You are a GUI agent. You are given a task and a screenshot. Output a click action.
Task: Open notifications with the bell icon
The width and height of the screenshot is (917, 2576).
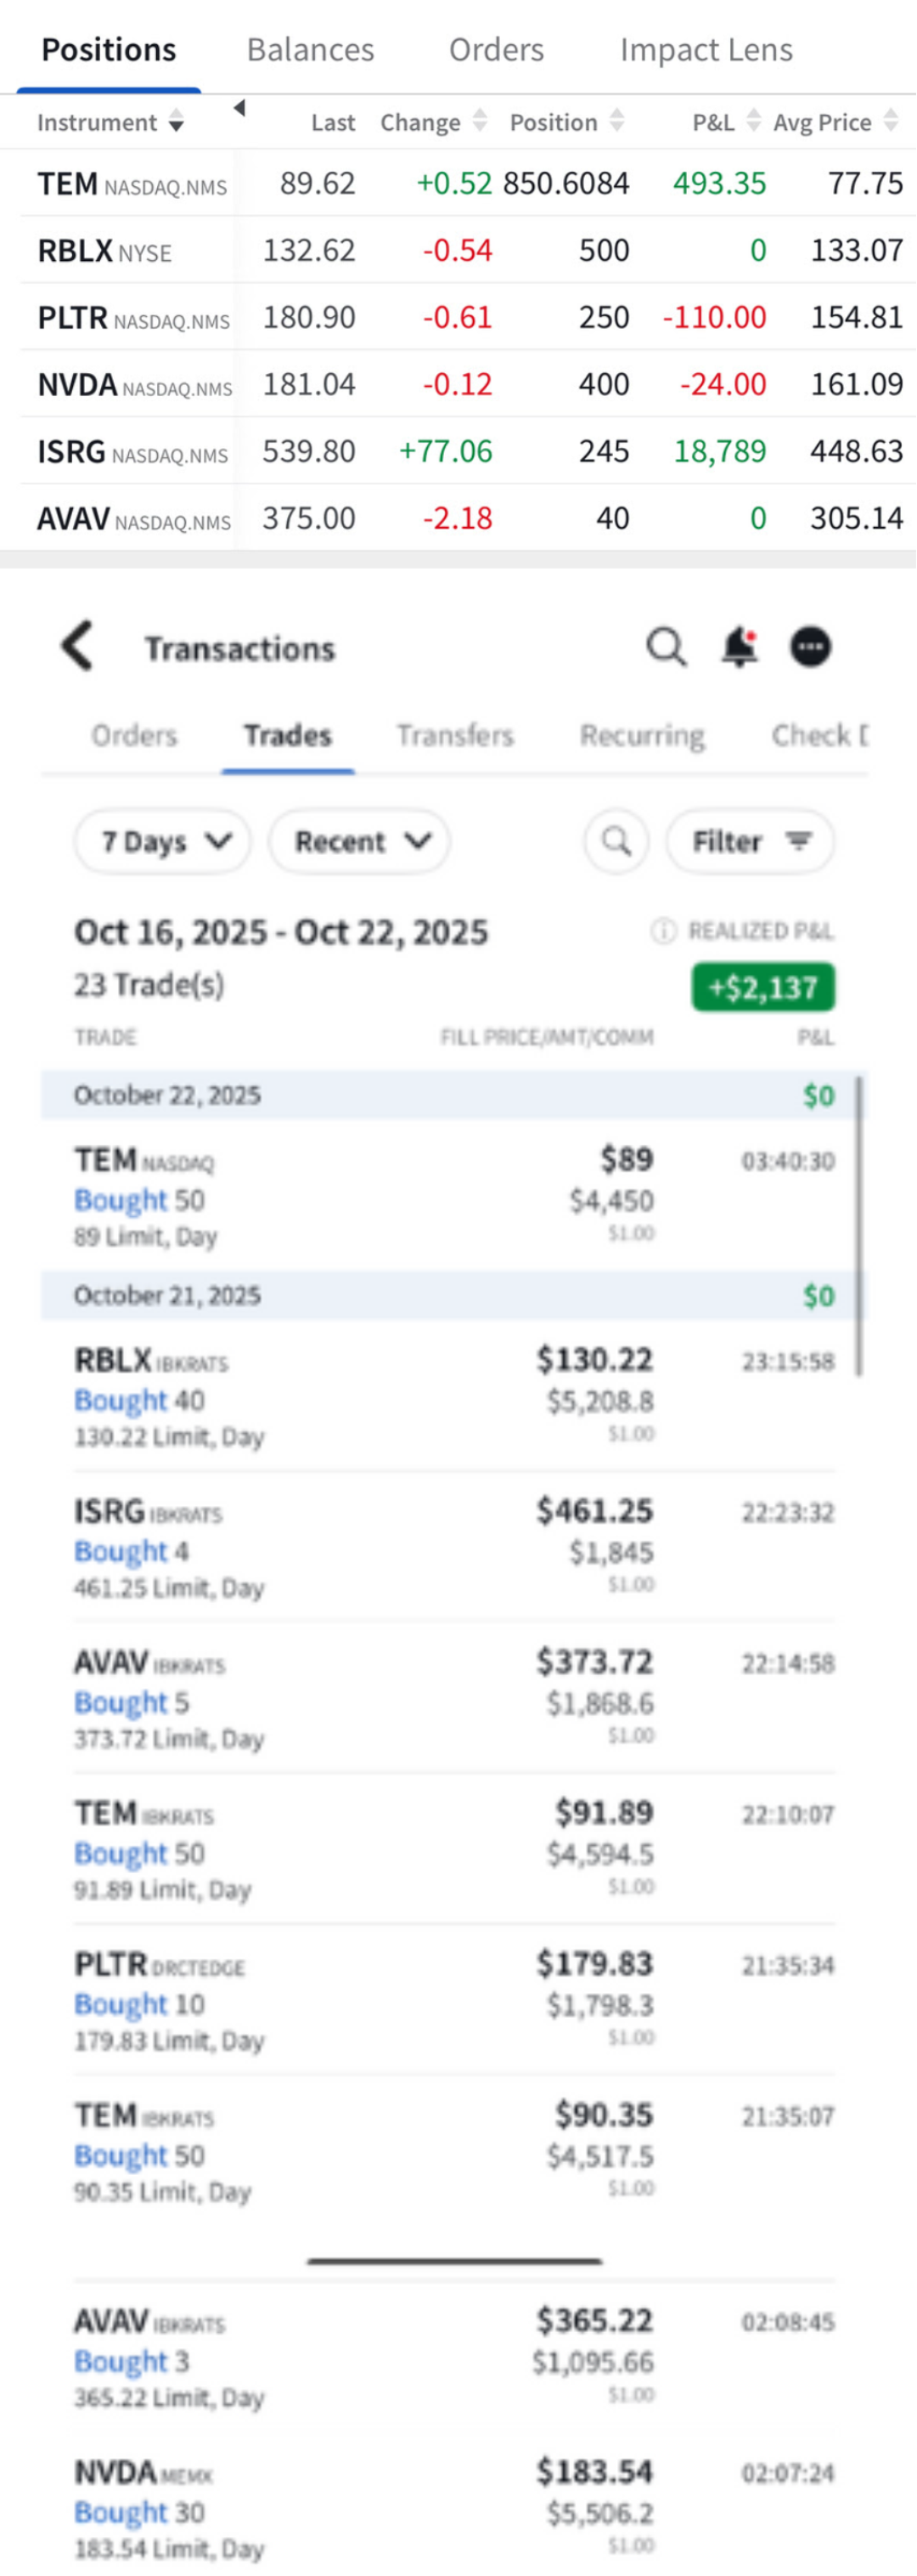pos(740,647)
